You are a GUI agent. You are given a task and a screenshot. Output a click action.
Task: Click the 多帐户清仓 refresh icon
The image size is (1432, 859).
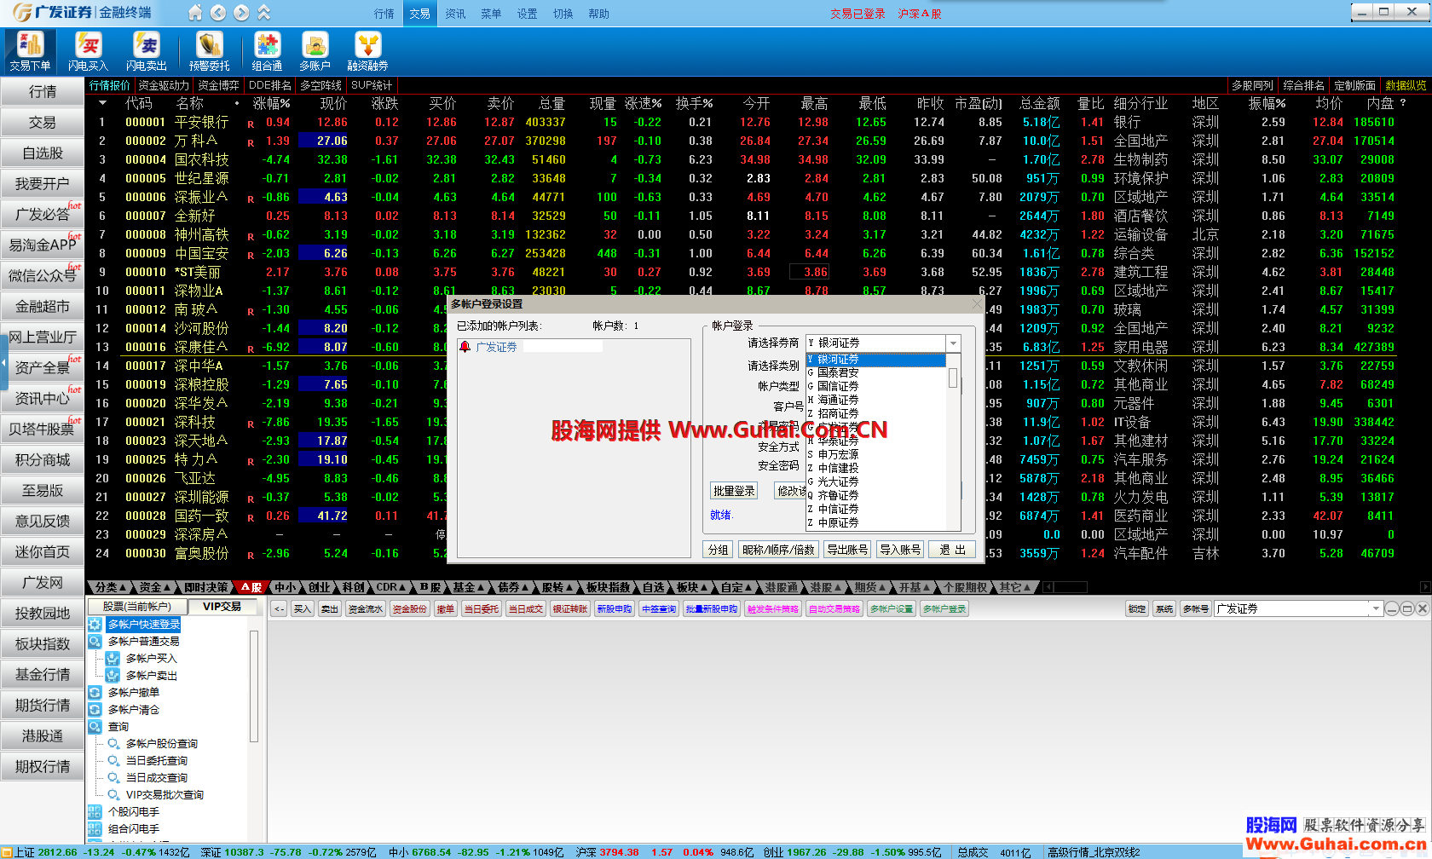coord(95,710)
